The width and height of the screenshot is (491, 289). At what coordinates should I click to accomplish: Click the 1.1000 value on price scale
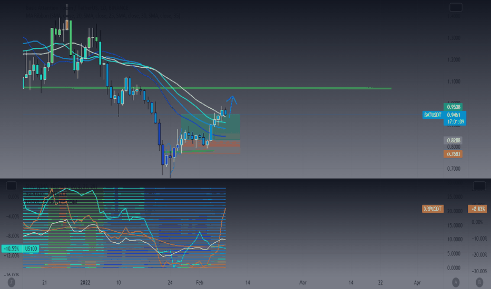(x=454, y=81)
